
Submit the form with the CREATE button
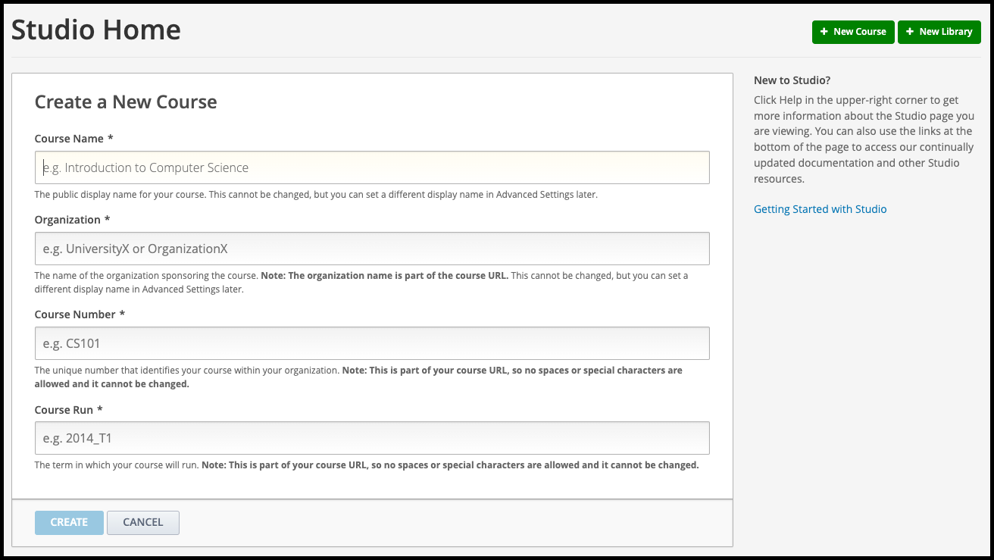pos(69,522)
